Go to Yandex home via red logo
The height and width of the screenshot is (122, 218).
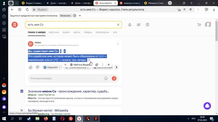tap(15, 25)
